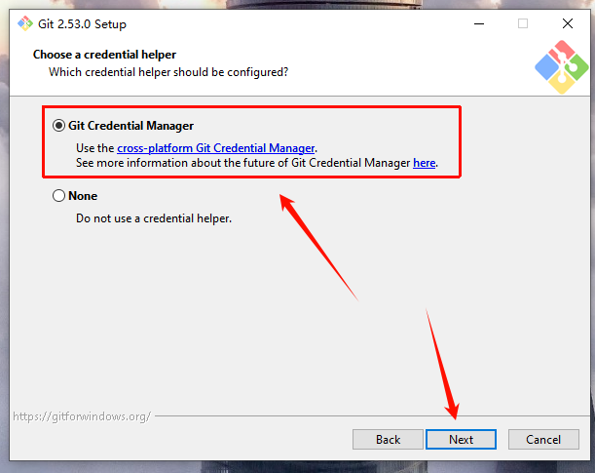
Task: Follow the "here" link about GCM's future
Action: [424, 163]
